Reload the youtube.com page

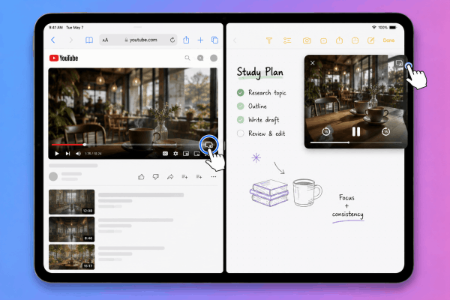172,40
